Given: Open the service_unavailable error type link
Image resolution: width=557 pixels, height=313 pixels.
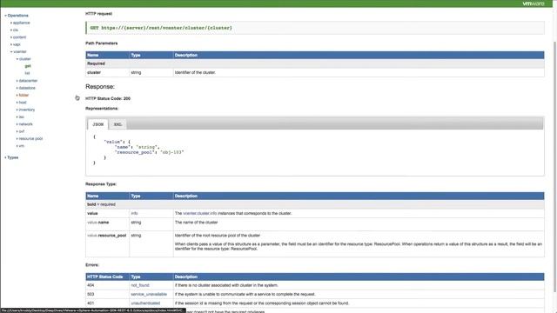Looking at the screenshot, I should pos(149,294).
